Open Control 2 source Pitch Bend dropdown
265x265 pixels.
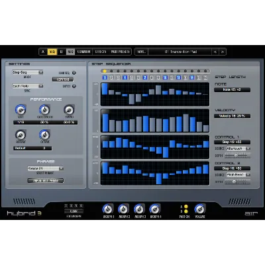pos(238,175)
